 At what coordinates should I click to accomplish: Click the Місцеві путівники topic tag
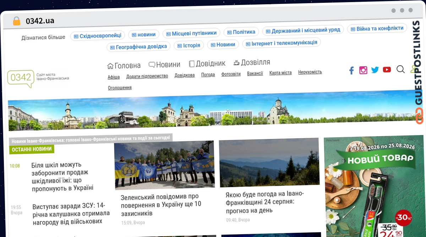tap(191, 33)
